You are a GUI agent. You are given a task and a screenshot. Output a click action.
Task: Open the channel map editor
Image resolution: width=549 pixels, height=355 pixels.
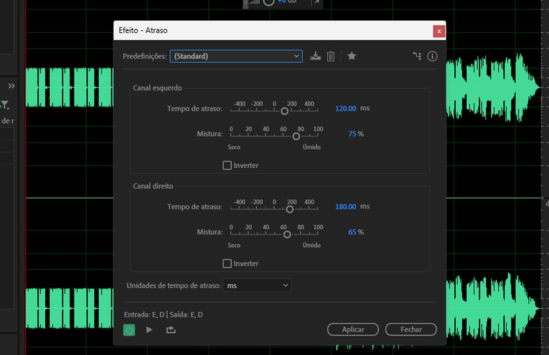pos(417,56)
